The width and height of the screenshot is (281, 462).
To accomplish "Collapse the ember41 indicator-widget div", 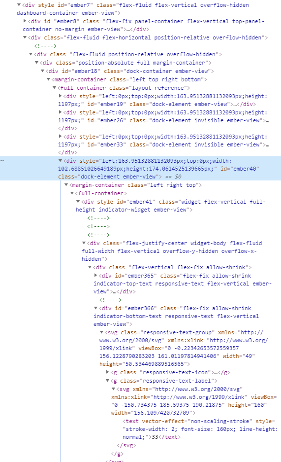I will point(78,202).
